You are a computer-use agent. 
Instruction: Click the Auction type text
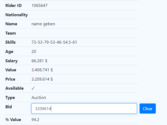(x=39, y=98)
